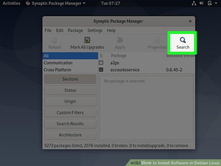Viewport: 221px width, 166px height.
Task: Click the Architecture filter button
Action: point(70,135)
